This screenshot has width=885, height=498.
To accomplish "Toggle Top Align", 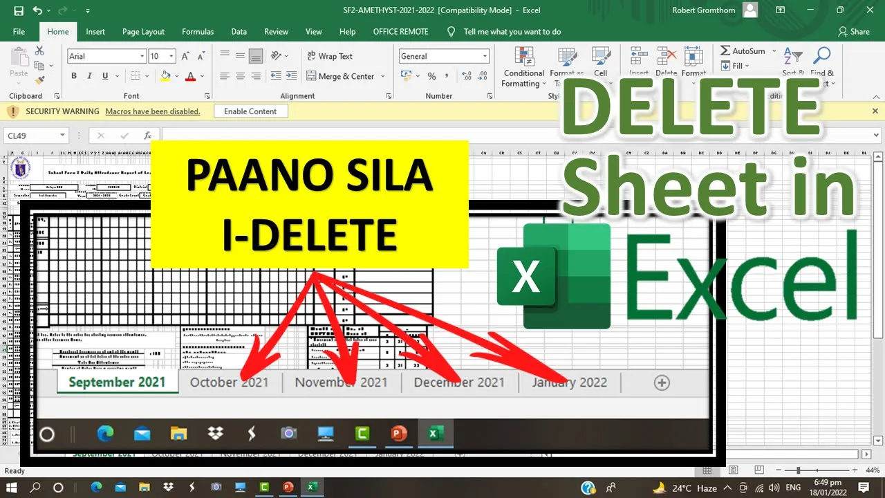I will coord(224,56).
